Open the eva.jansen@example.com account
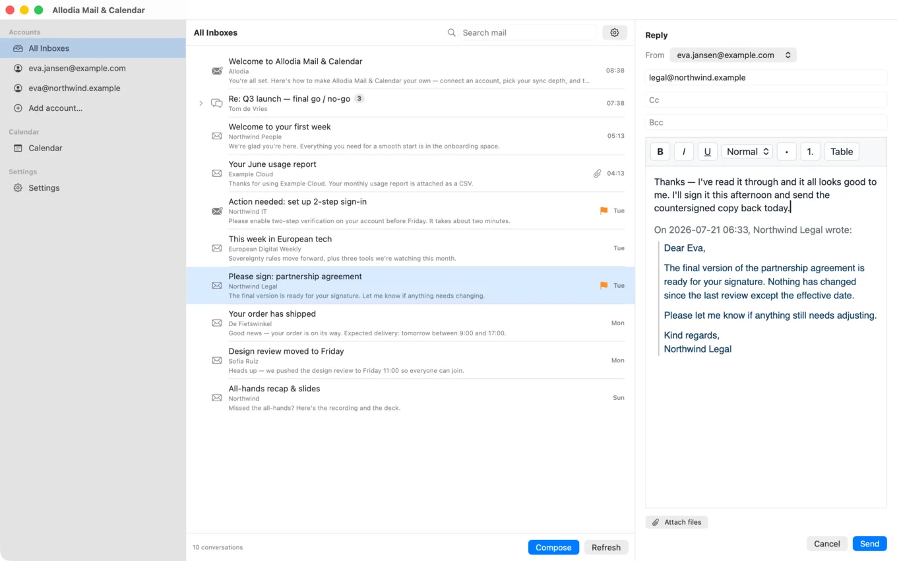The image size is (897, 561). click(x=93, y=68)
